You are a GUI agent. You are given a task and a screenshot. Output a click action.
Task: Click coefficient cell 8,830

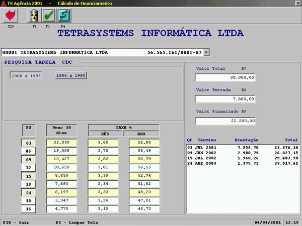tap(61, 176)
